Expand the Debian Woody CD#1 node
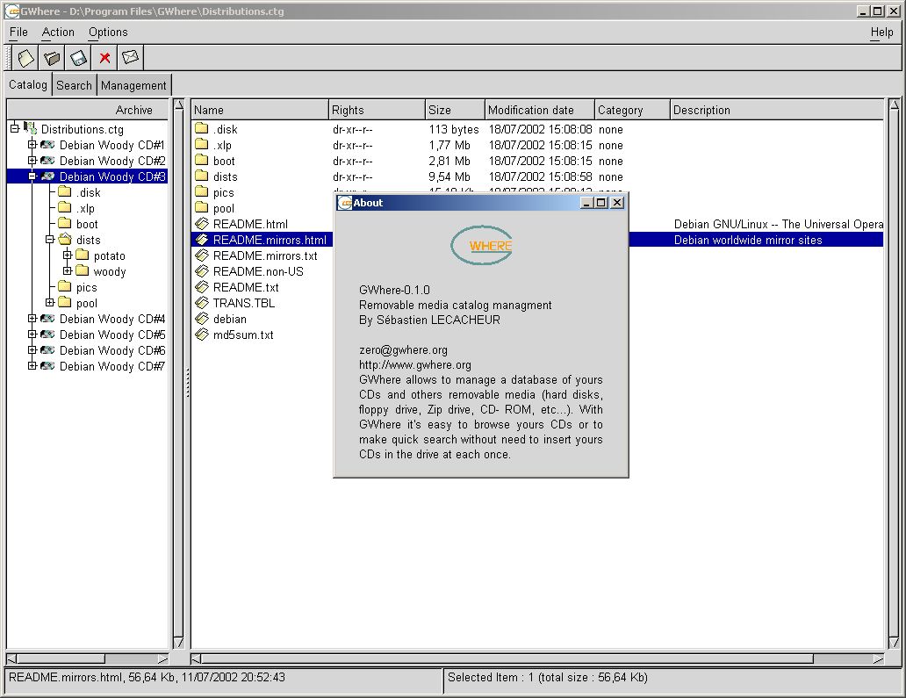906x698 pixels. (32, 145)
